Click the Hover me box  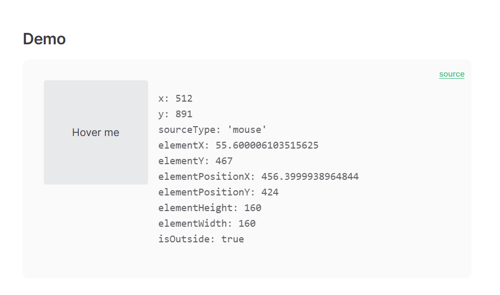(96, 132)
